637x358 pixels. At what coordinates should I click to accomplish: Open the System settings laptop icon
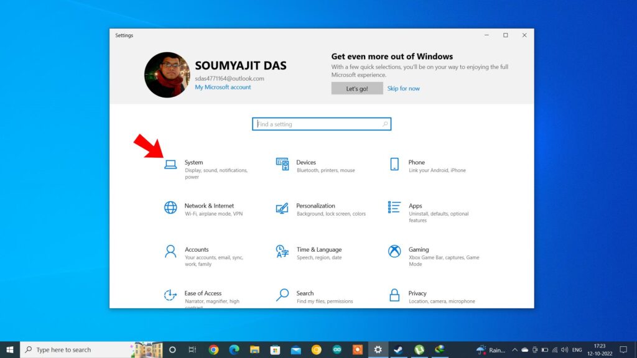[x=170, y=164]
